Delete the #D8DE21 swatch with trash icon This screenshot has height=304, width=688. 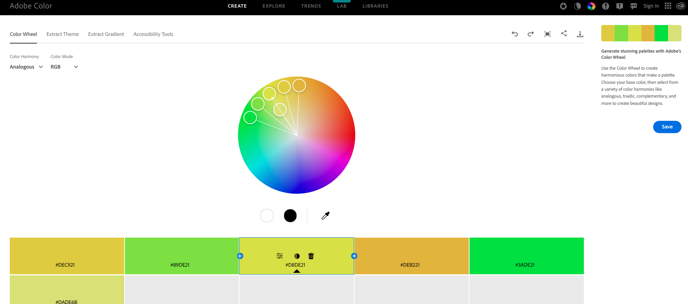[x=311, y=256]
